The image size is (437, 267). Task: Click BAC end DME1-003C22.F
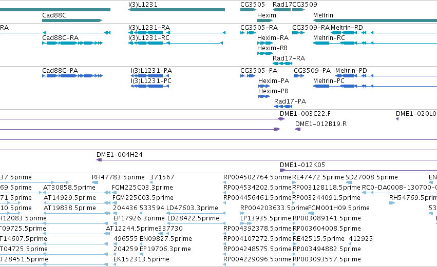281,119
